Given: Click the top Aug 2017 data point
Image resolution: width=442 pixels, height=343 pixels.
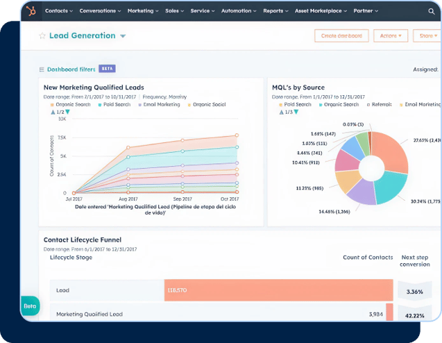Looking at the screenshot, I should coord(128,147).
